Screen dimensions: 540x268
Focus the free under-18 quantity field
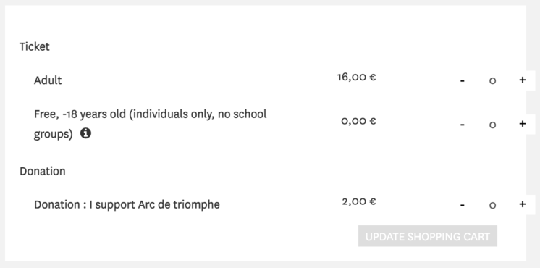pos(492,125)
